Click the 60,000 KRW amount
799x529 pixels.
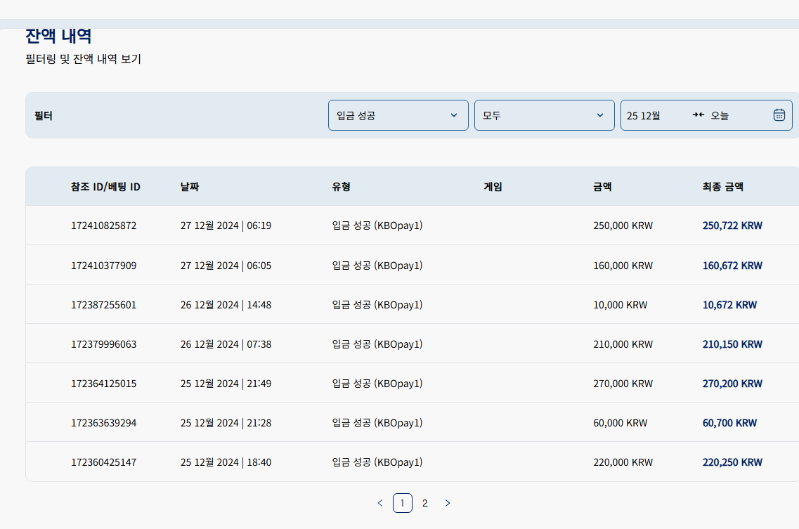point(620,423)
